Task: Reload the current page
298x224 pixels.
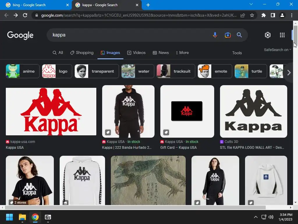Action: [25, 15]
